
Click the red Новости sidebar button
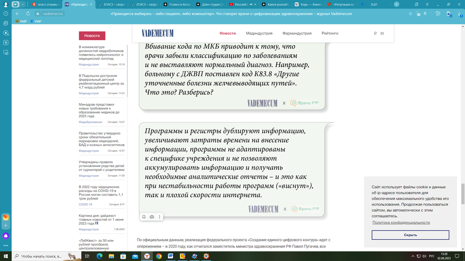pyautogui.click(x=92, y=36)
